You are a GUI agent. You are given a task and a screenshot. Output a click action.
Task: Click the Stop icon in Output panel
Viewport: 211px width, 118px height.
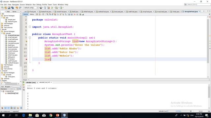pos(24,87)
